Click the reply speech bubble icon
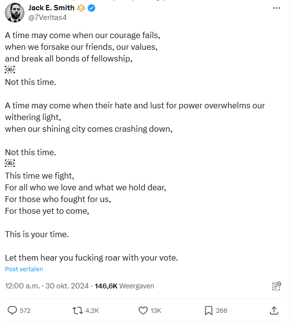The width and height of the screenshot is (293, 325). pyautogui.click(x=12, y=310)
